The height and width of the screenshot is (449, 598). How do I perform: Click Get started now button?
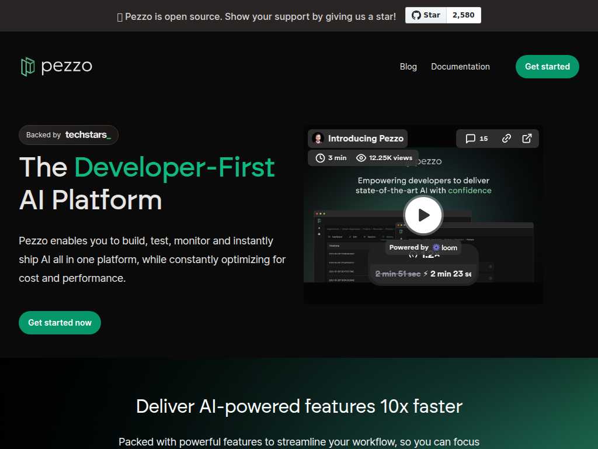pyautogui.click(x=60, y=323)
